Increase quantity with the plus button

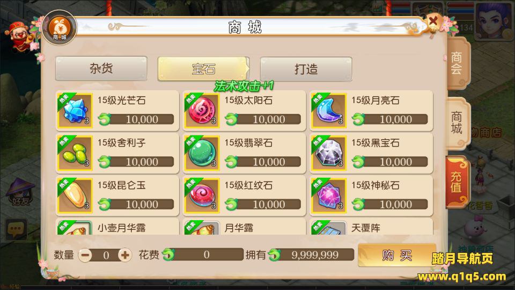[x=125, y=255]
